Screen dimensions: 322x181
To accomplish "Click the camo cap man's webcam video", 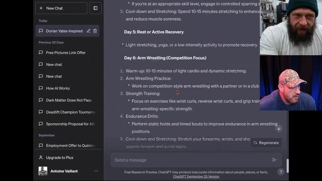I will pos(291,83).
